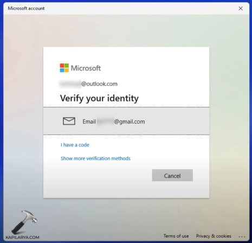The image size is (252, 243).
Task: Close the Microsoft account window
Action: 241,8
